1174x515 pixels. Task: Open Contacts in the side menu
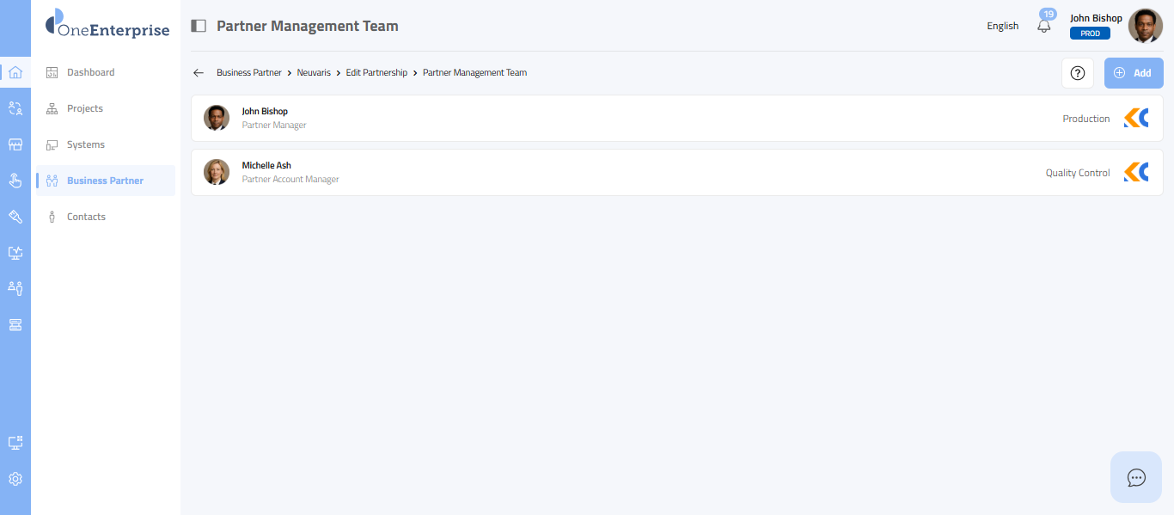coord(86,217)
